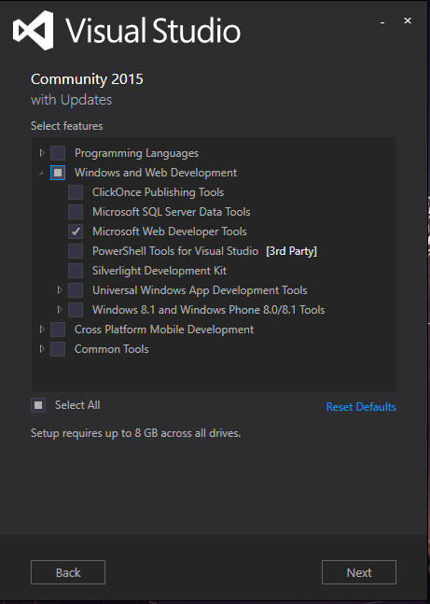Check the Common Tools checkbox

click(x=58, y=349)
